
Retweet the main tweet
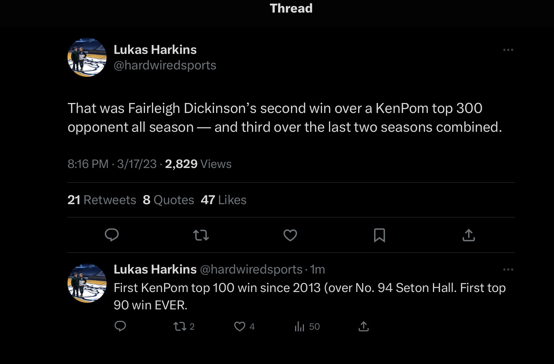coord(201,235)
